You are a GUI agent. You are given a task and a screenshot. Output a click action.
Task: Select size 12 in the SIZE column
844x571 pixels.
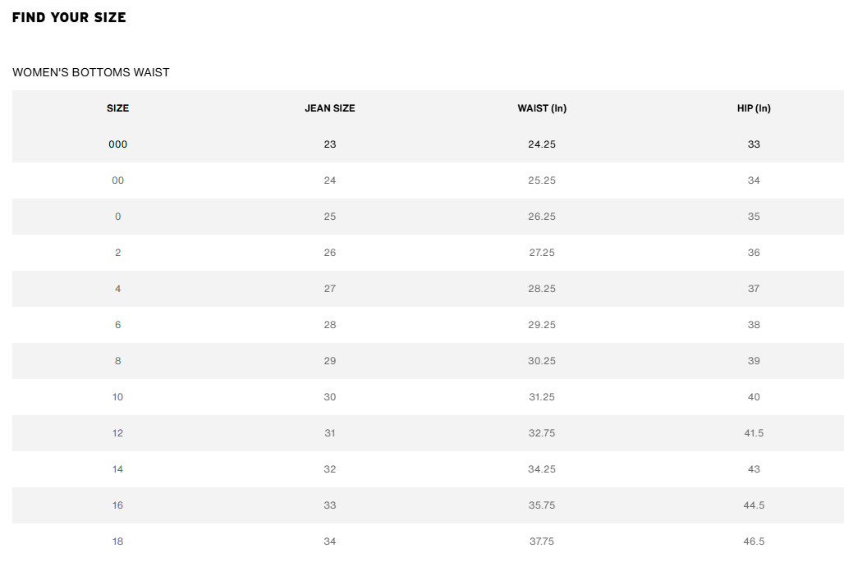[117, 433]
